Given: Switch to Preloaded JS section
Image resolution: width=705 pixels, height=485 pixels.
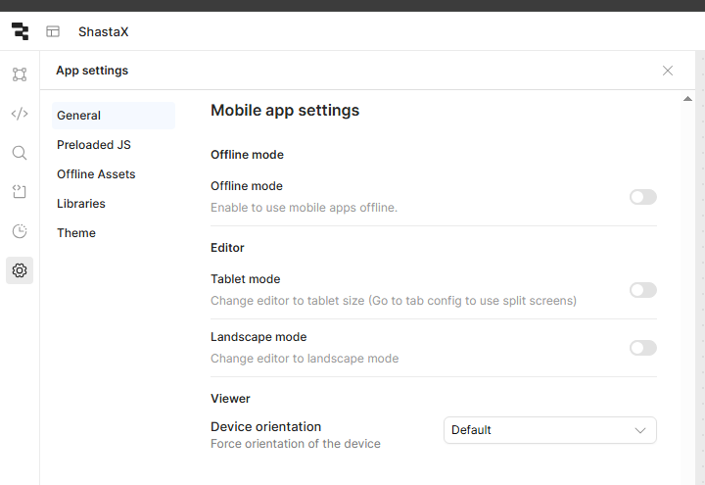Looking at the screenshot, I should point(94,145).
